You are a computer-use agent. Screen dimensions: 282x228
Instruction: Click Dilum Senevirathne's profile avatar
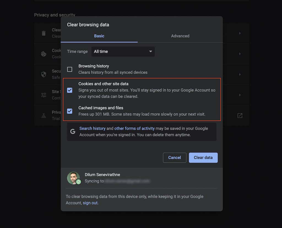[73, 178]
